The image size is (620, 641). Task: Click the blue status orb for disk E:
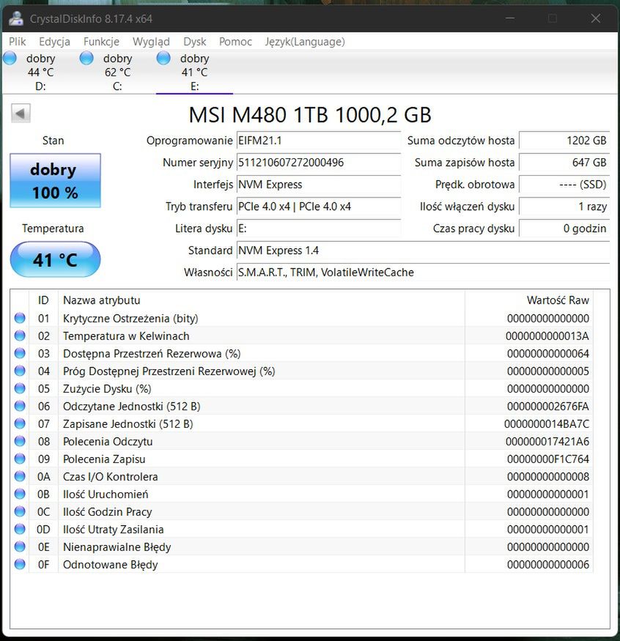(163, 58)
